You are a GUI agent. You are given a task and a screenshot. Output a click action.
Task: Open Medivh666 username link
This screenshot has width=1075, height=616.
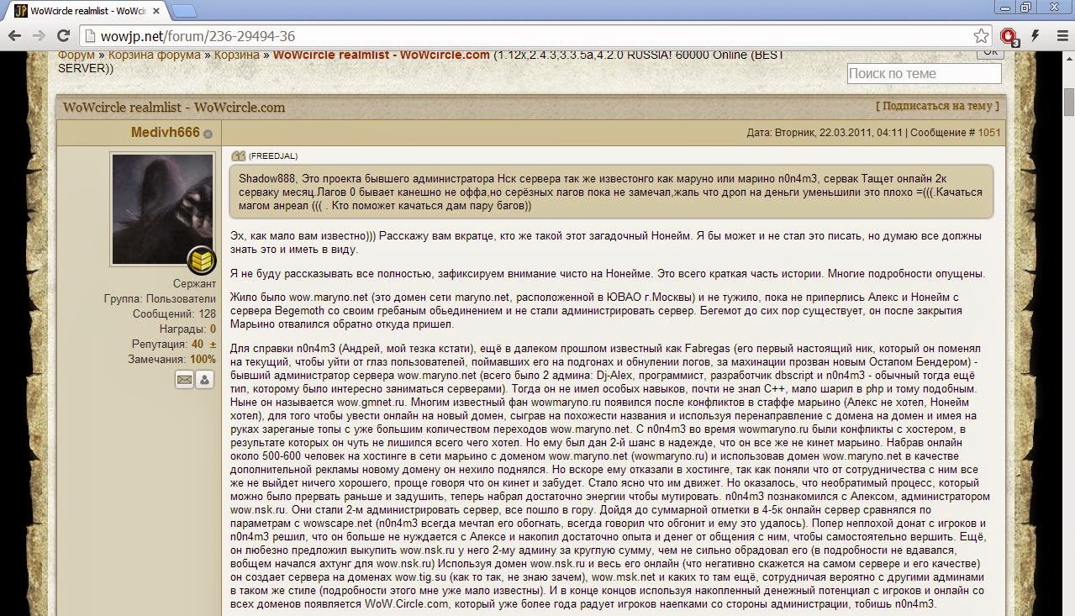pyautogui.click(x=165, y=133)
